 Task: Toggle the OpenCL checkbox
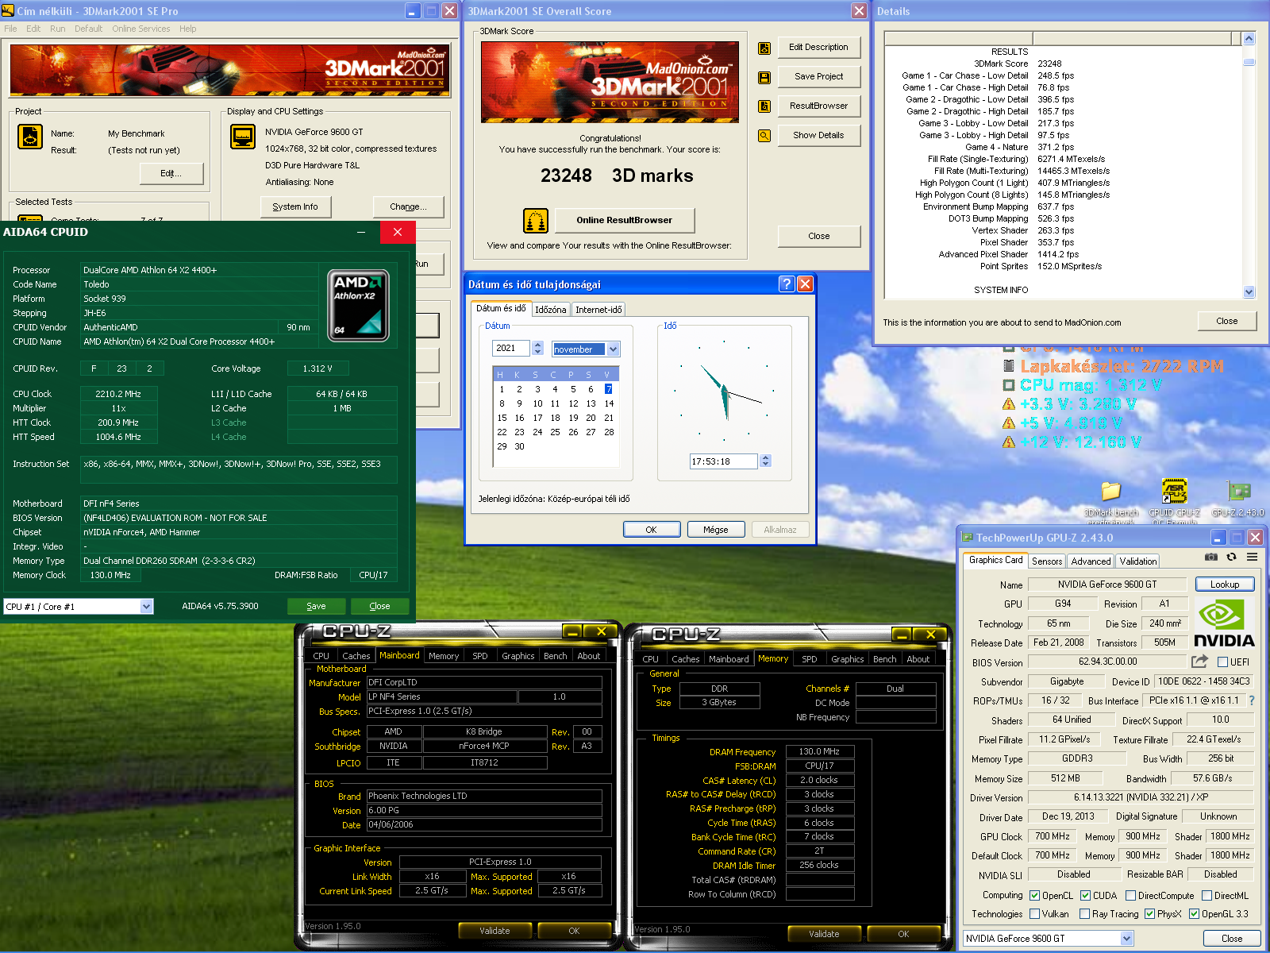tap(1034, 895)
